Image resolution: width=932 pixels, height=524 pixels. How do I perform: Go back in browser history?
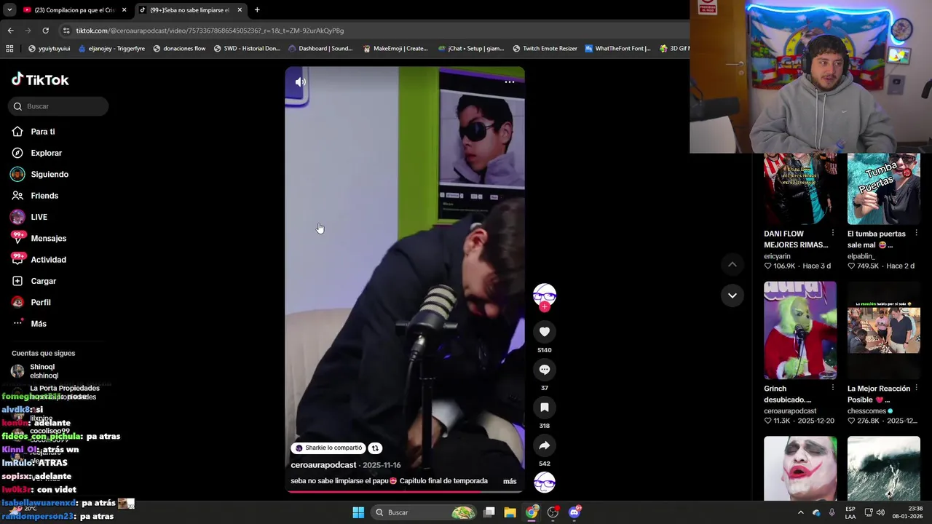[x=10, y=31]
